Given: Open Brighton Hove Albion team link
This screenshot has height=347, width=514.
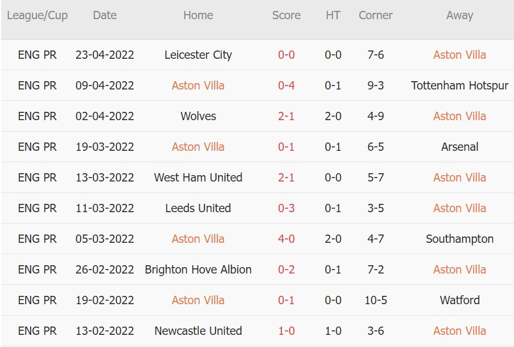Looking at the screenshot, I should tap(198, 270).
